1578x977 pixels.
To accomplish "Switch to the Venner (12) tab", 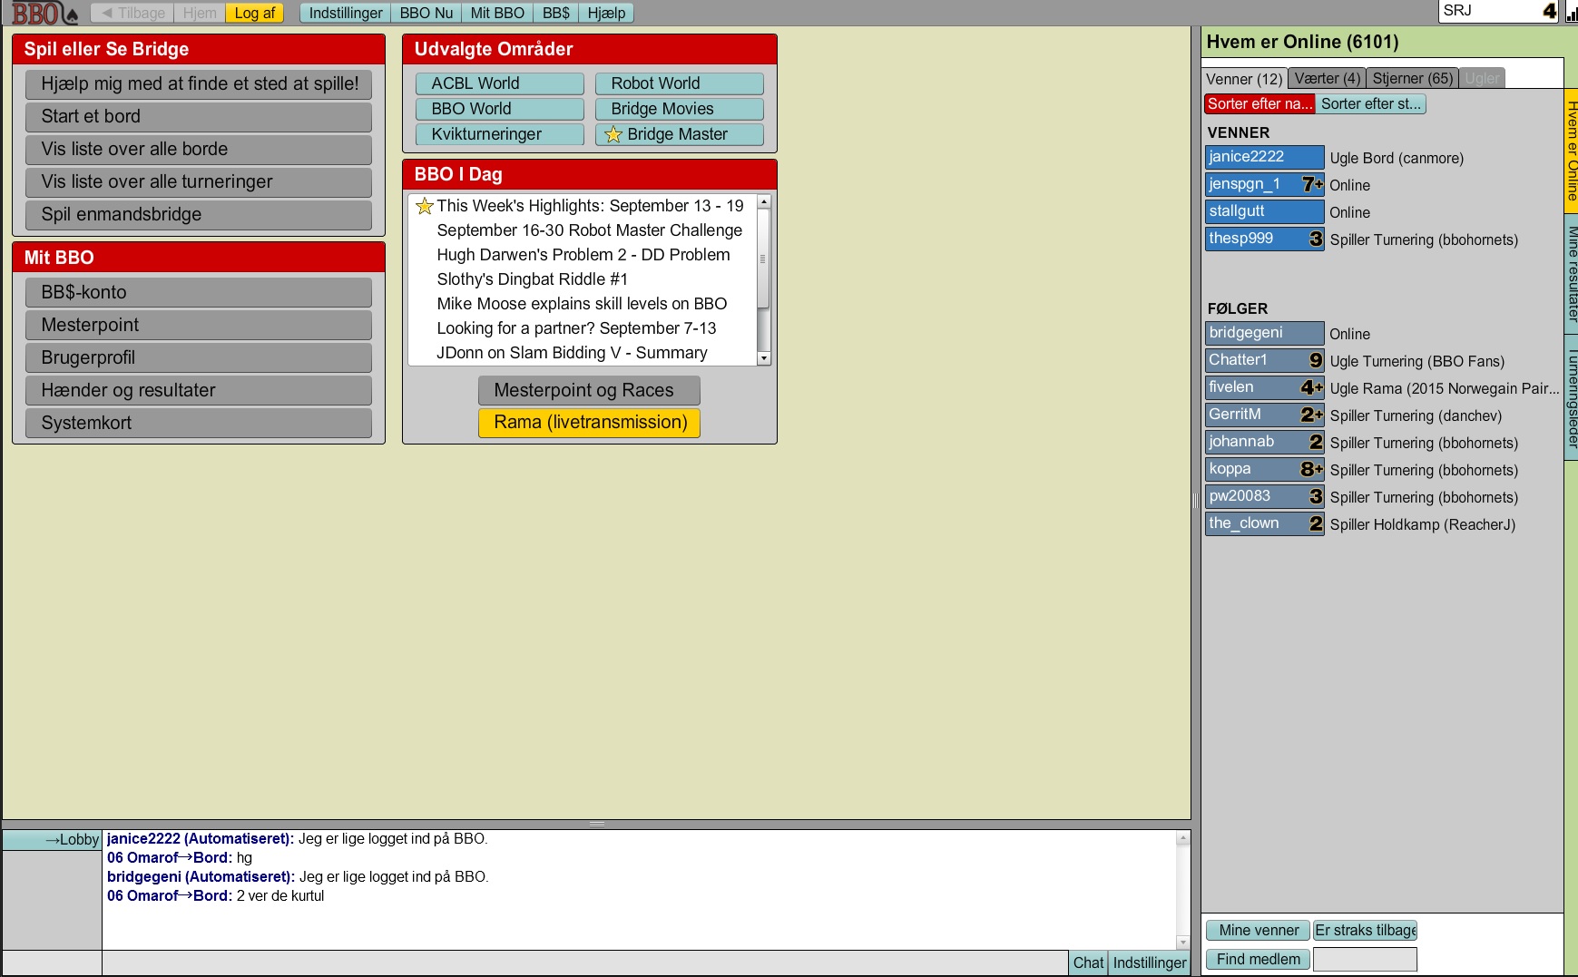I will [1244, 79].
